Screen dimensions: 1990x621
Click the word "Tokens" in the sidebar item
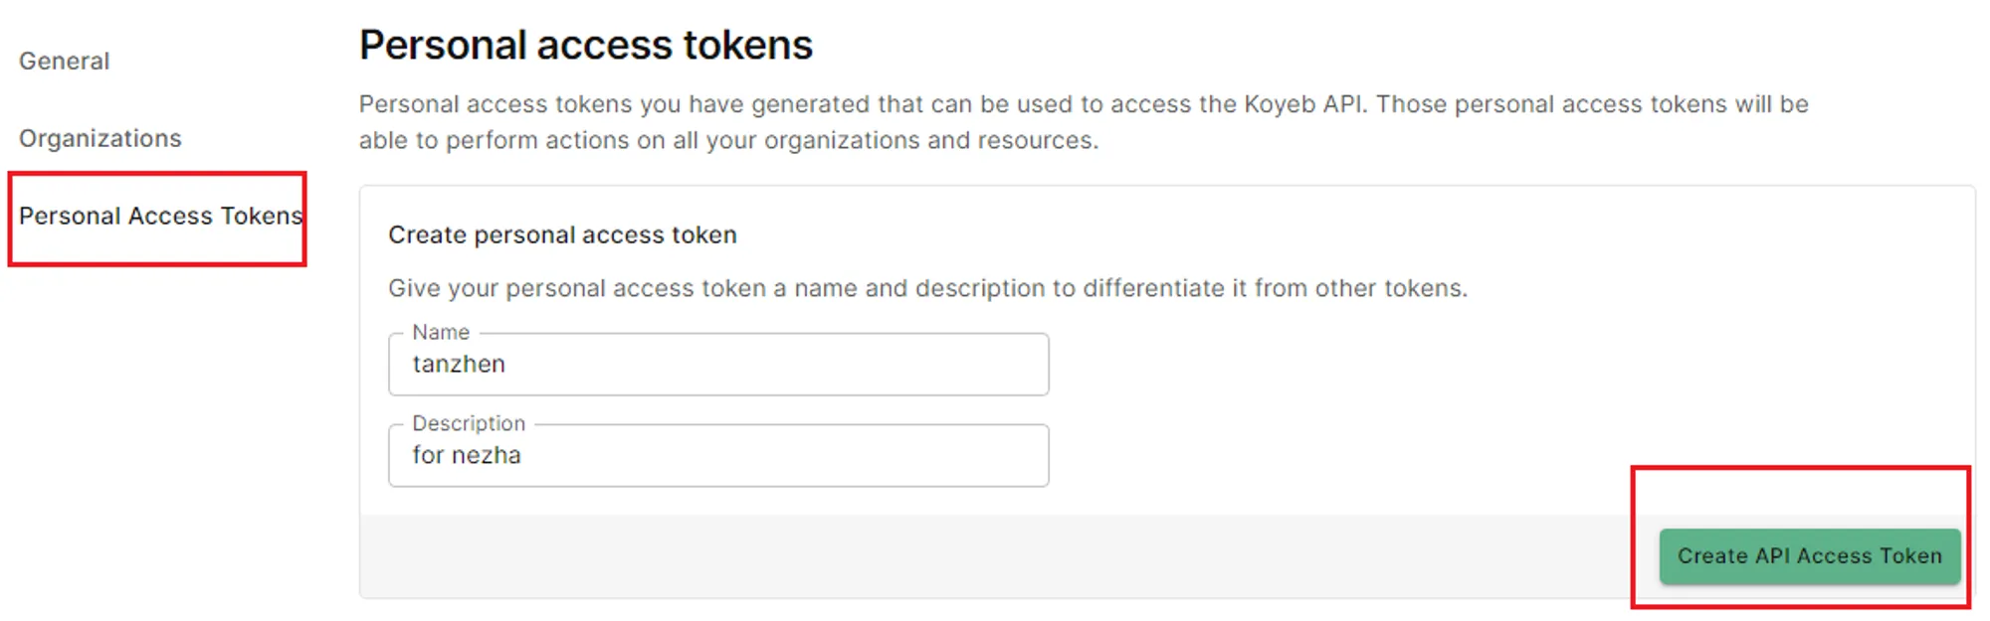(261, 216)
